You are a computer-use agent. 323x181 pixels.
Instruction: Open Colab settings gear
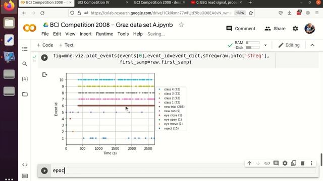pyautogui.click(x=295, y=29)
